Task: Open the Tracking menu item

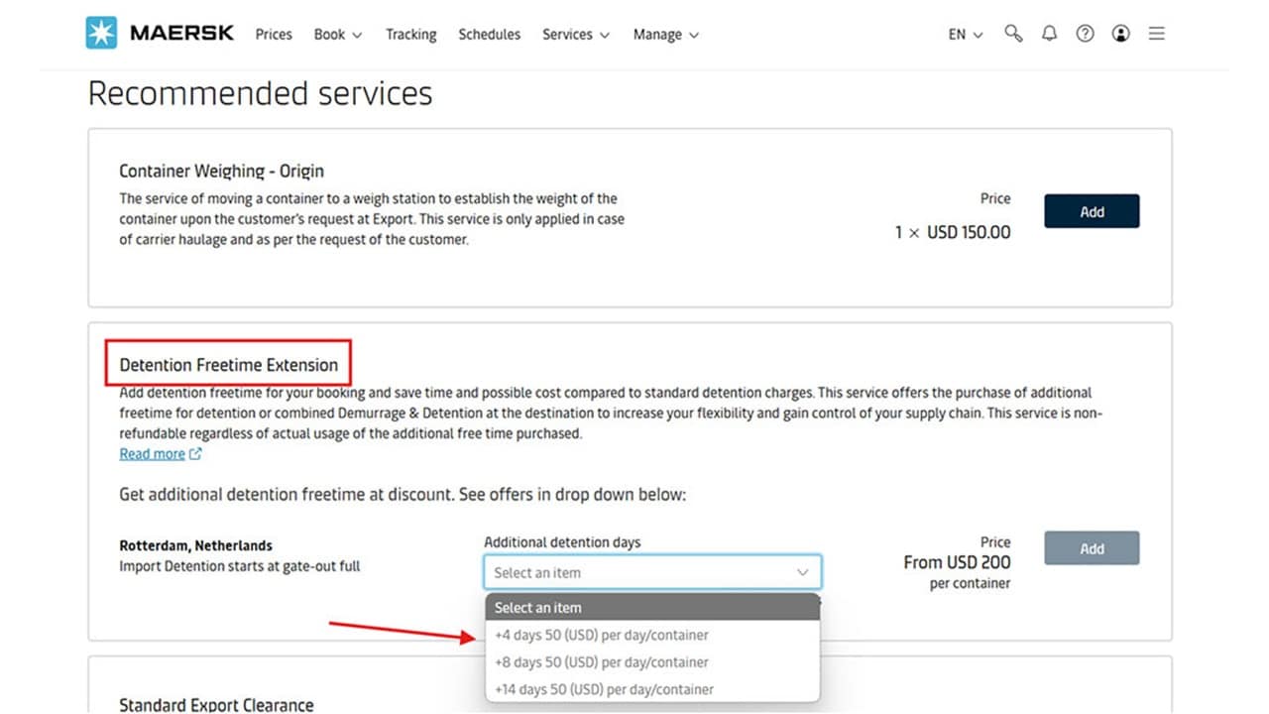Action: coord(410,34)
